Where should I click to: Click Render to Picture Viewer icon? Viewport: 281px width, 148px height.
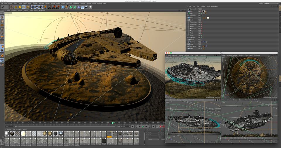click(x=54, y=7)
